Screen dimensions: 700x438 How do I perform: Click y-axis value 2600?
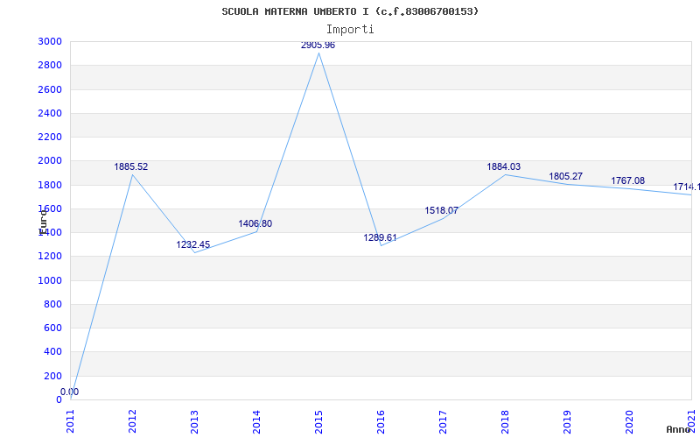tap(50, 89)
